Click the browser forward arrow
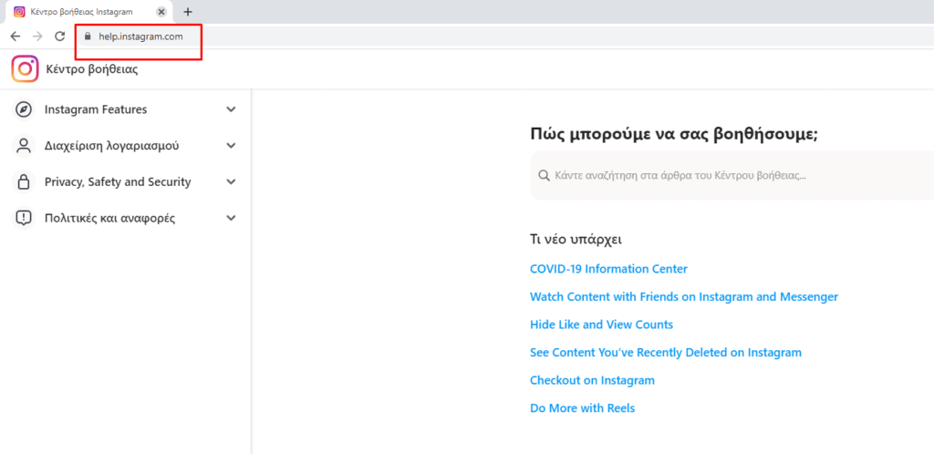Viewport: 934px width, 454px height. click(37, 36)
